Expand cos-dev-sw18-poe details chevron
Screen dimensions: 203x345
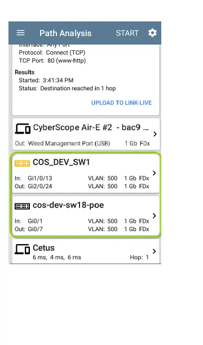pyautogui.click(x=155, y=215)
